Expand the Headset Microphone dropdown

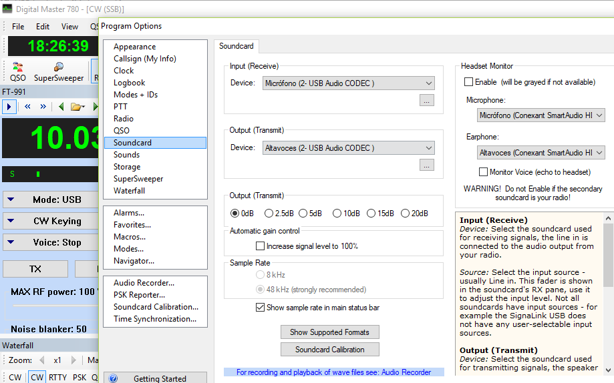(541, 115)
